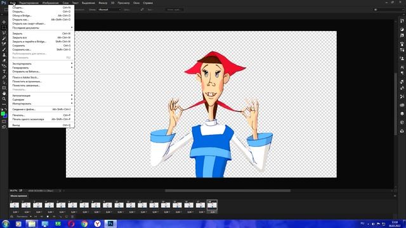Choose Создать... from File menu
The width and height of the screenshot is (406, 228).
[x=41, y=8]
